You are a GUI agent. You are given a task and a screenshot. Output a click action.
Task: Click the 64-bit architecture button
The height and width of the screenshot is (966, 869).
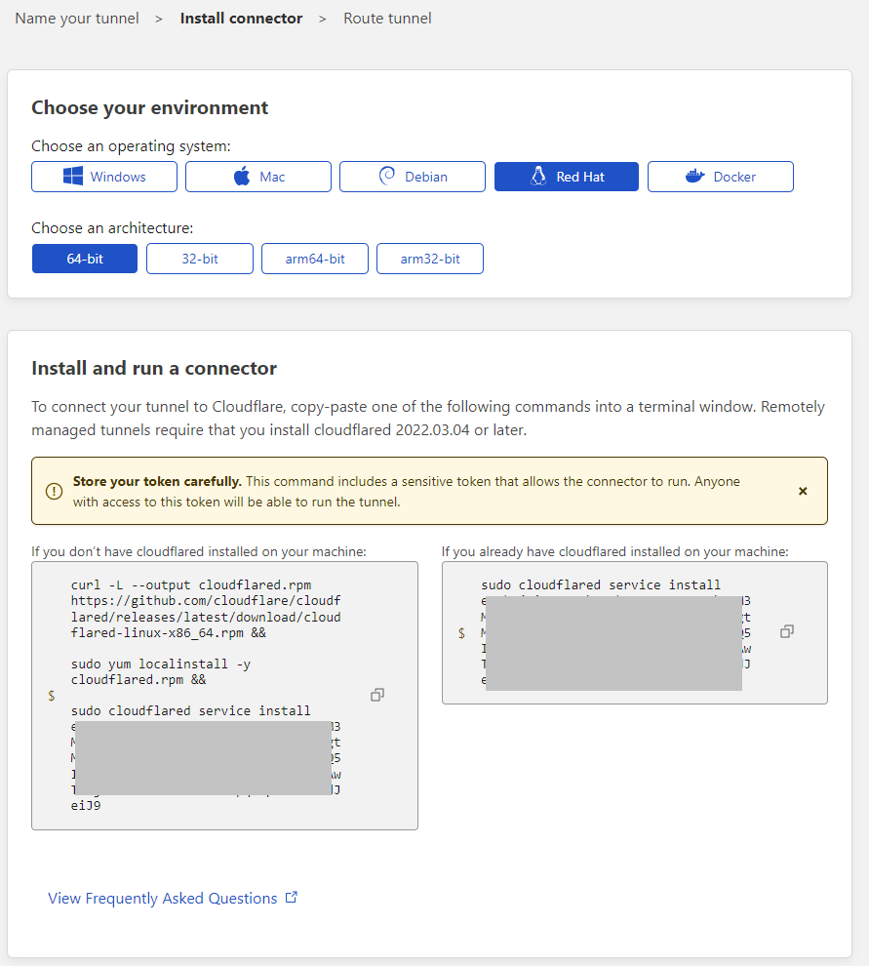coord(84,258)
